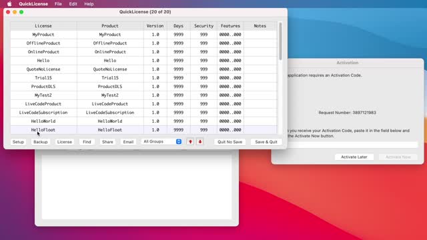Screen dimensions: 427x240
Task: Click the Days column header
Action: (178, 26)
